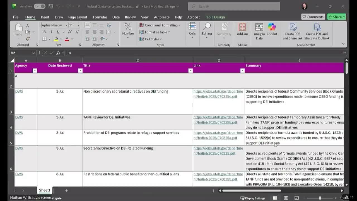This screenshot has height=201, width=357.
Task: Open the Table Design tab
Action: pyautogui.click(x=215, y=17)
